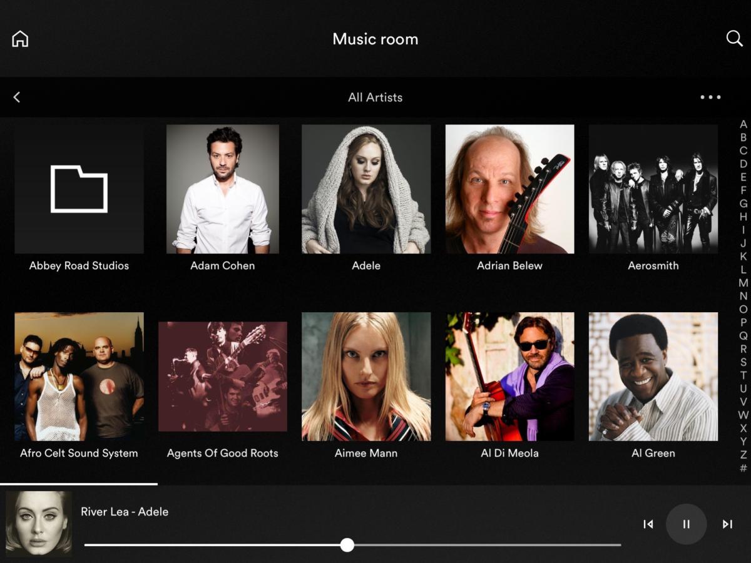Open Adrian Belew artist photo
The width and height of the screenshot is (751, 563).
(x=509, y=189)
